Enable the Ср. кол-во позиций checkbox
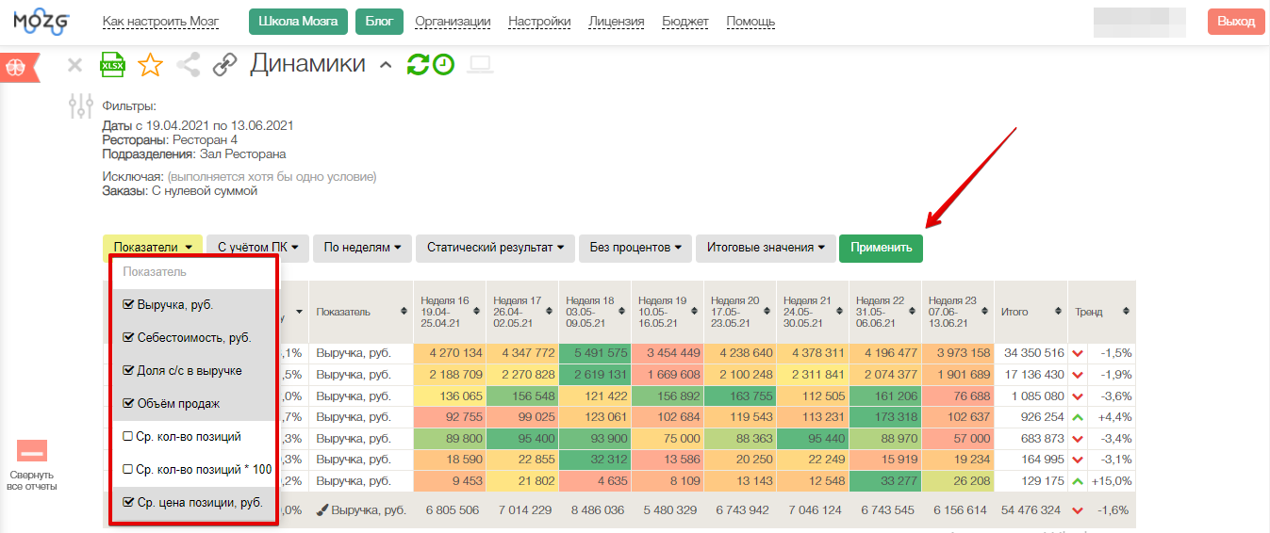This screenshot has height=533, width=1270. pos(128,437)
